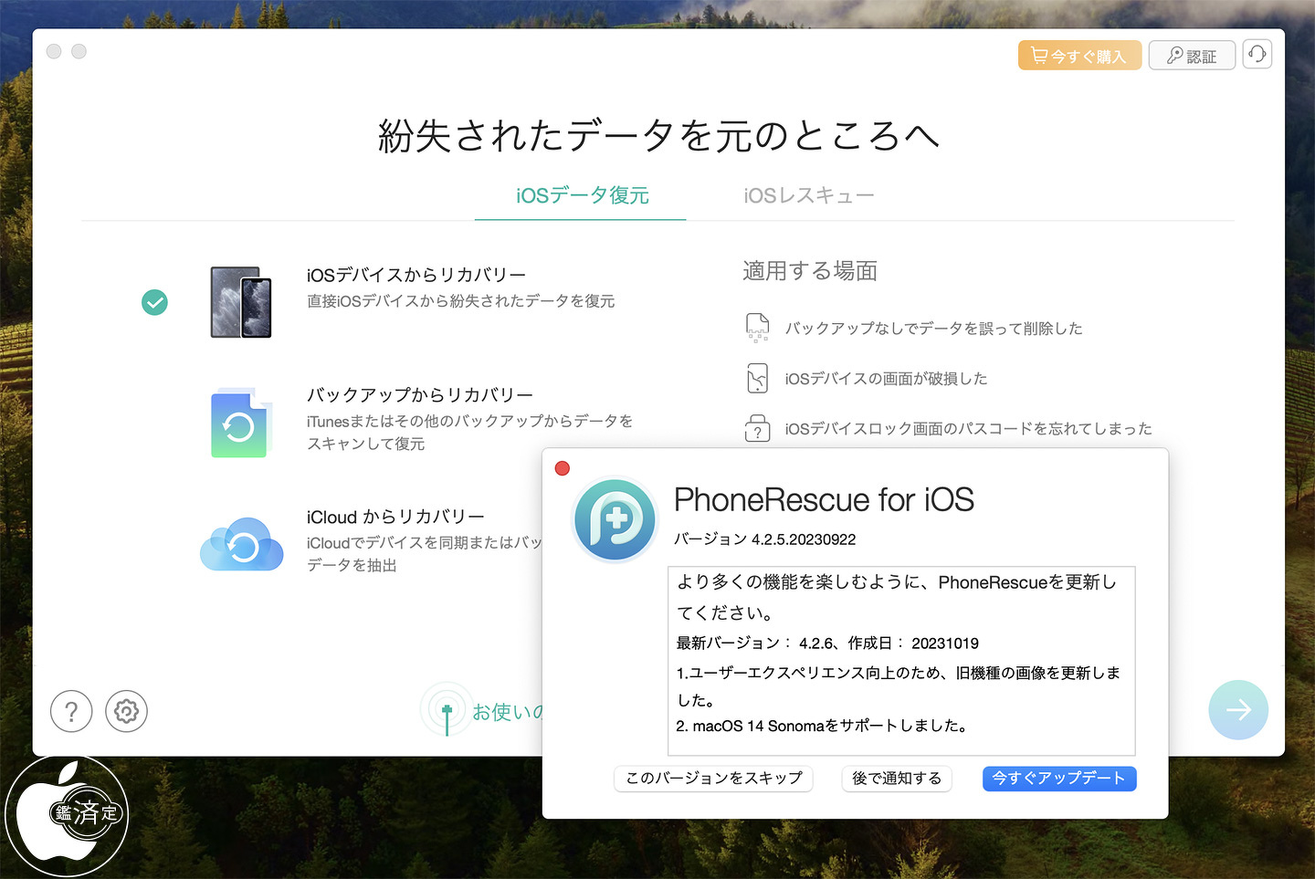The height and width of the screenshot is (879, 1315).
Task: Click the forgotten passcode lock icon
Action: tap(757, 428)
